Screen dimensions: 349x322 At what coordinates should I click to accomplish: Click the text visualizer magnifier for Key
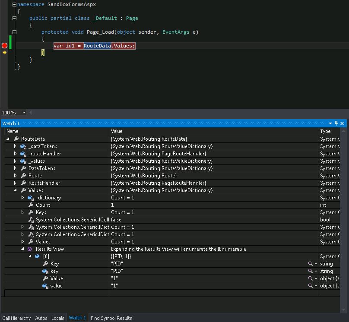pos(310,264)
